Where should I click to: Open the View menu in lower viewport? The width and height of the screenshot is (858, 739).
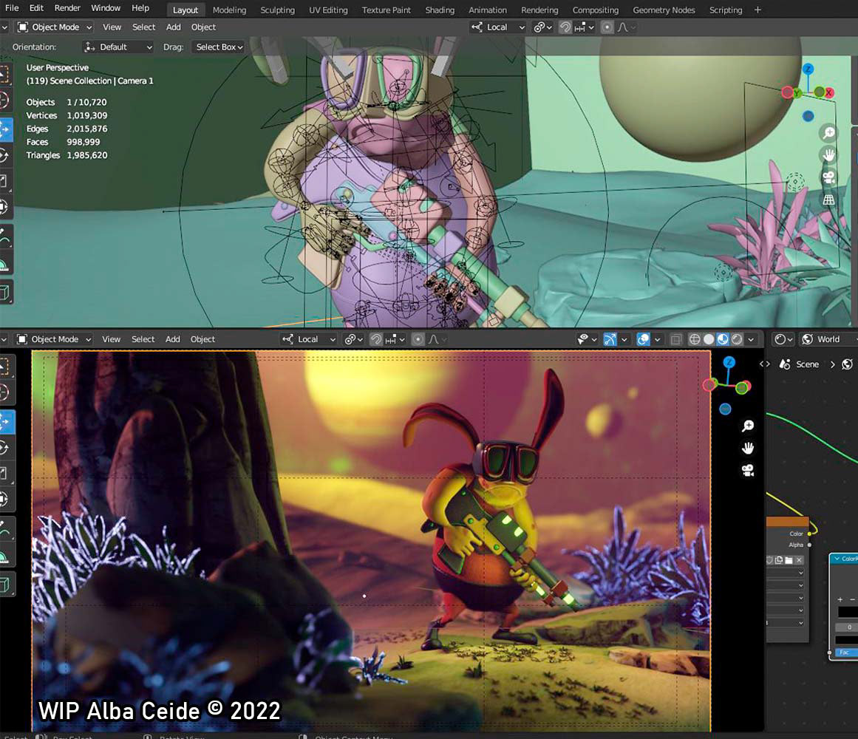pos(111,340)
